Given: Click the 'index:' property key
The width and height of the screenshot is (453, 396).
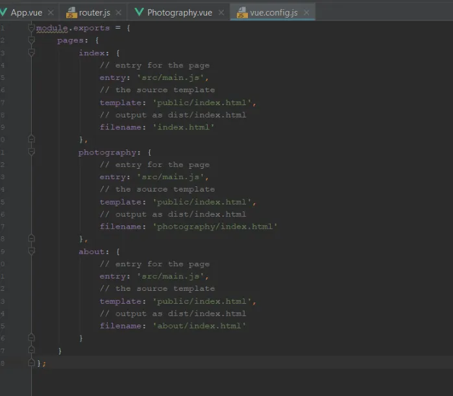Looking at the screenshot, I should click(94, 53).
